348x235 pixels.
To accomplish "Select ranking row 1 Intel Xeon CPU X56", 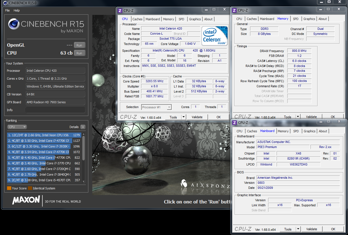I will 44,135.
